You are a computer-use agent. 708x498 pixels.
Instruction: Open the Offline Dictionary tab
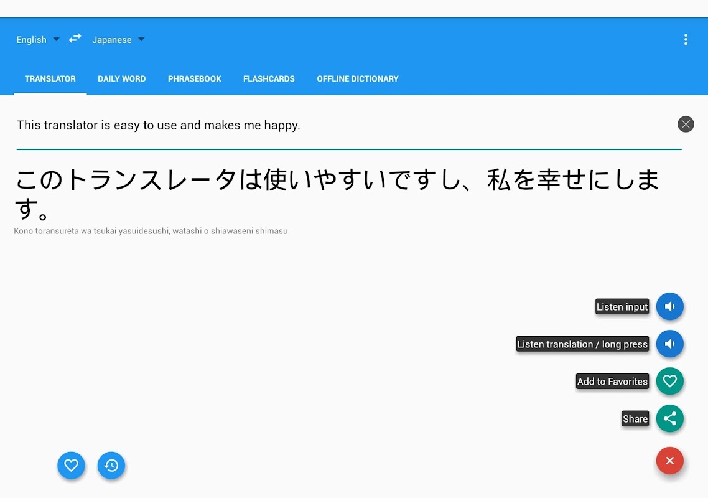[358, 78]
